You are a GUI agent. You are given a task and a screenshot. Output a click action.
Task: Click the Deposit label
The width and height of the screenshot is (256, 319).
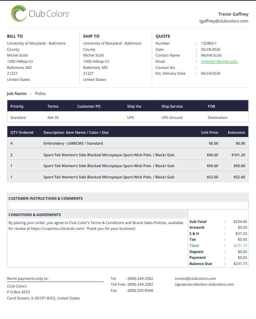click(197, 252)
